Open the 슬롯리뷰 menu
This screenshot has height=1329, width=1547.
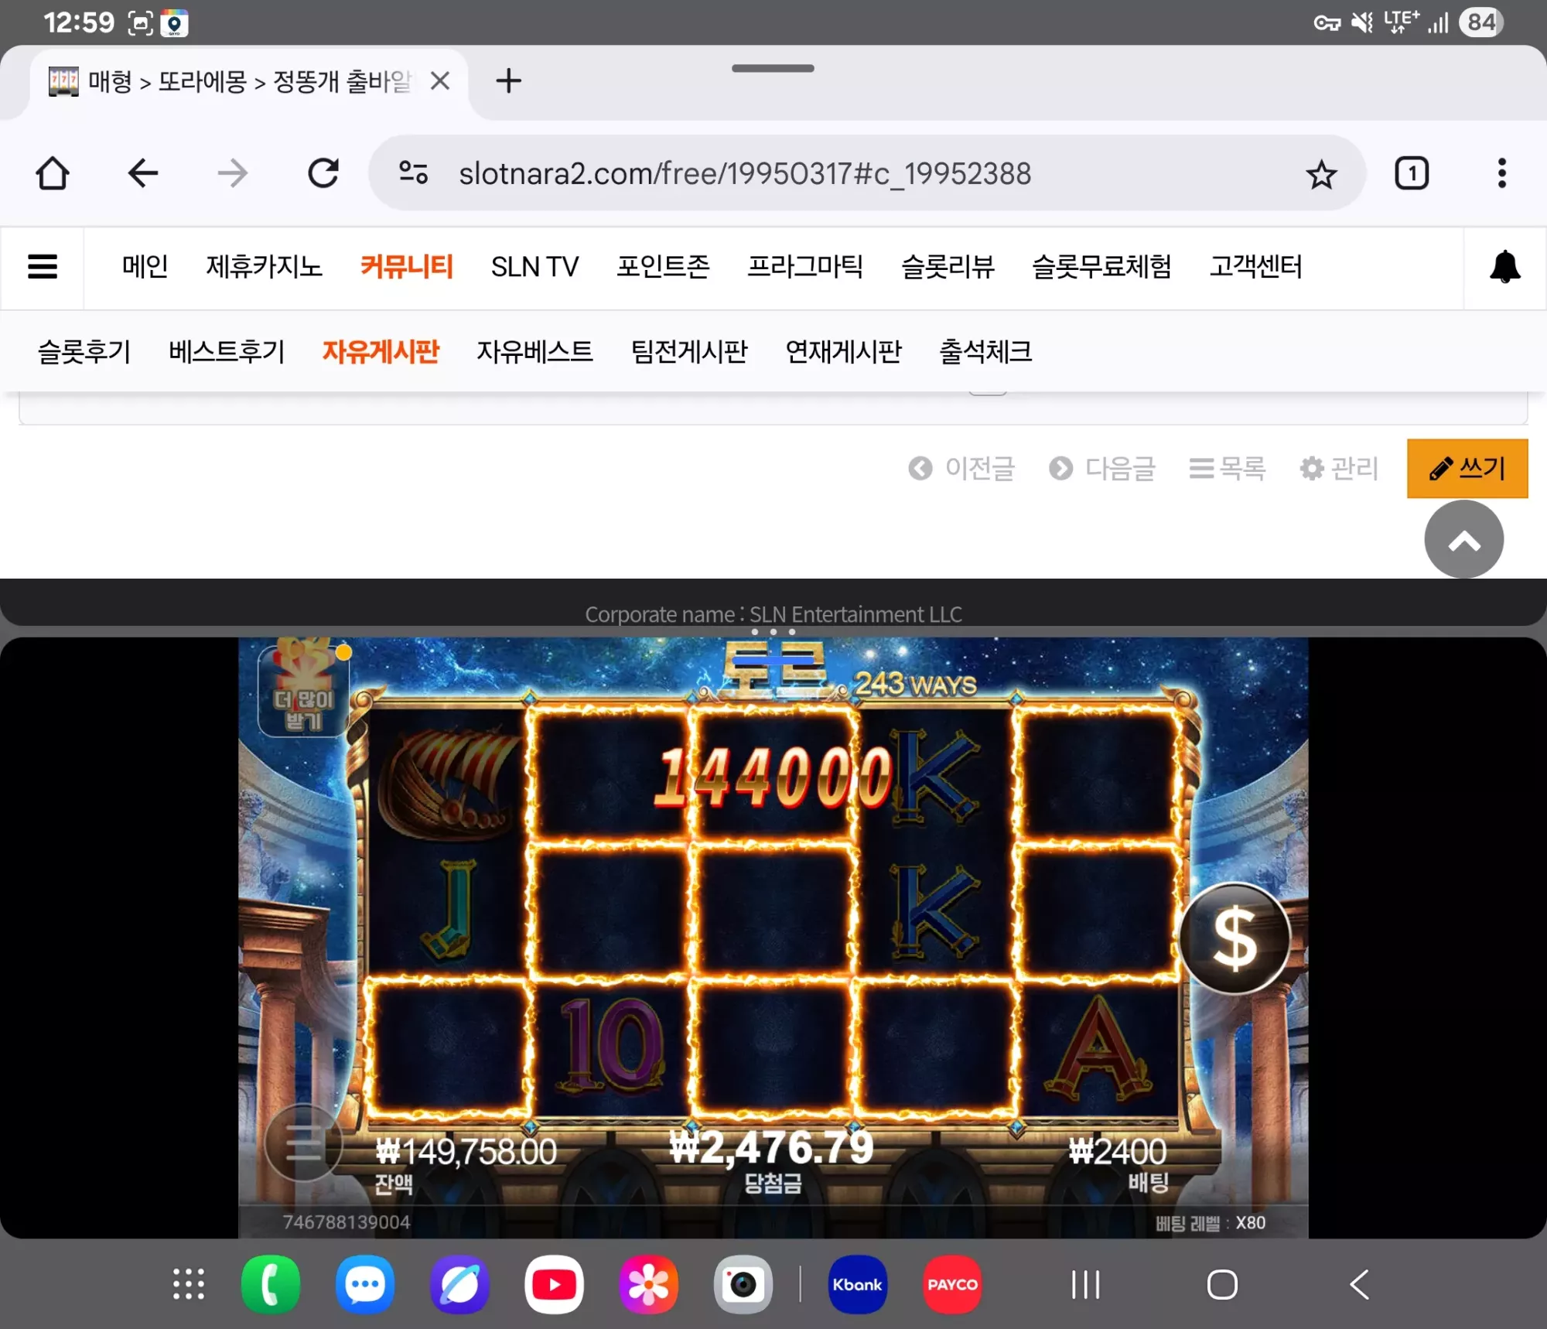948,267
